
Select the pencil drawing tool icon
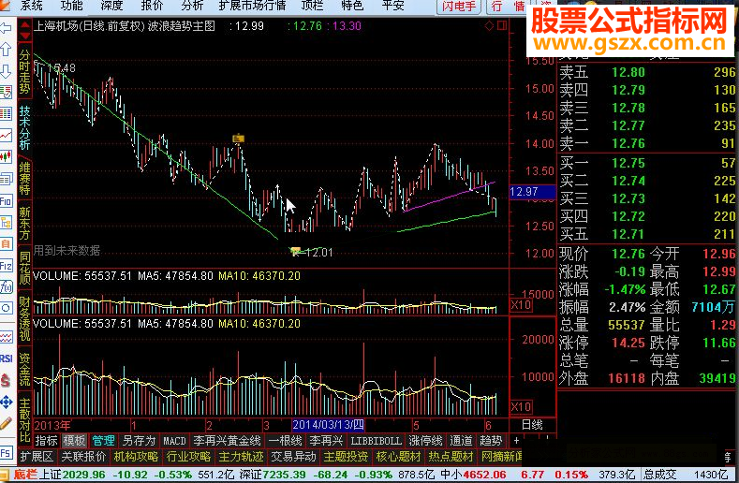tap(7, 424)
